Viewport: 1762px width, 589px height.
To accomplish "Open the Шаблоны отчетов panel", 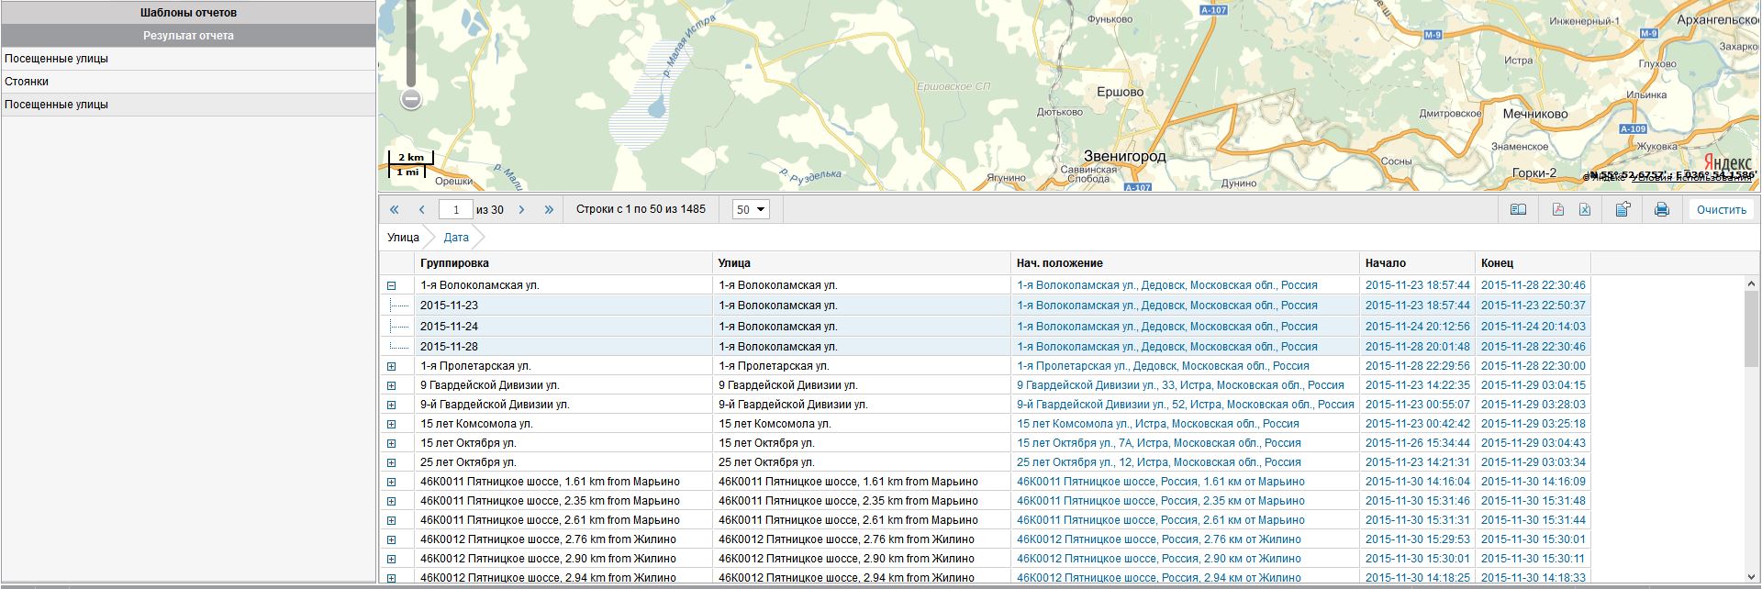I will click(x=188, y=13).
